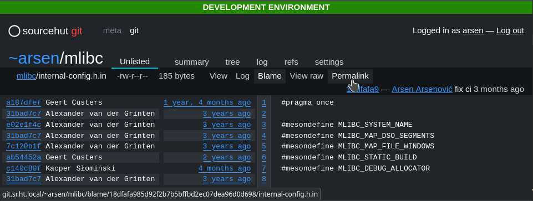Image resolution: width=533 pixels, height=201 pixels.
Task: Jump to line number 7
Action: (264, 168)
